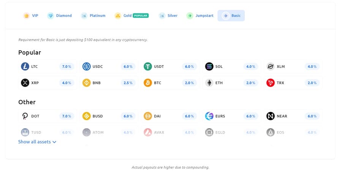Image resolution: width=342 pixels, height=171 pixels.
Task: Choose the Gold popular tier tab
Action: 131,16
